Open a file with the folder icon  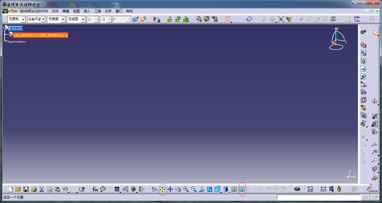(18, 189)
